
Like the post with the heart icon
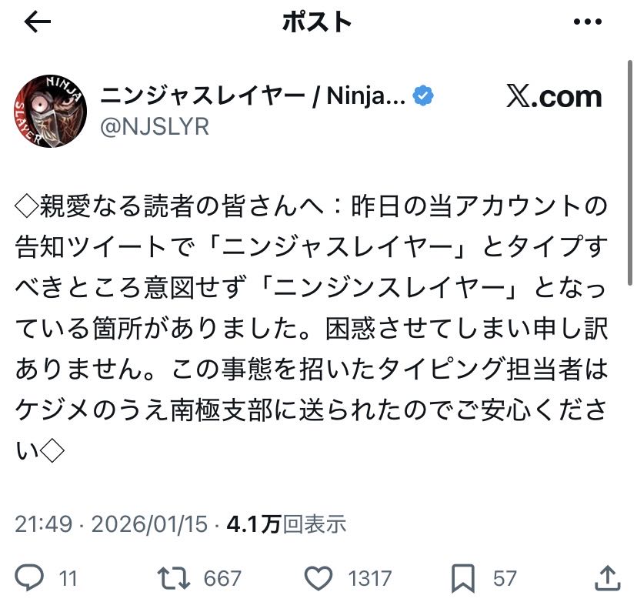[x=318, y=577]
